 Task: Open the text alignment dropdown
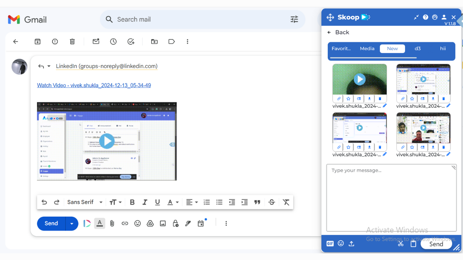(x=192, y=202)
